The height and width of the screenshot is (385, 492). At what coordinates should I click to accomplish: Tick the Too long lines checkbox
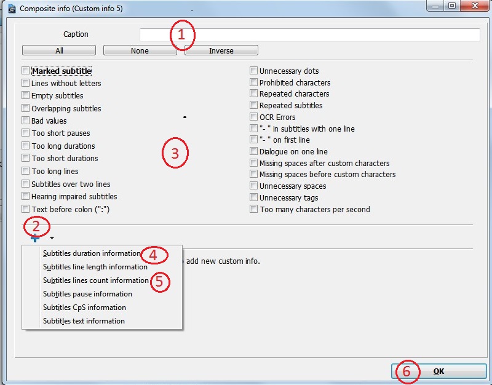pos(26,171)
